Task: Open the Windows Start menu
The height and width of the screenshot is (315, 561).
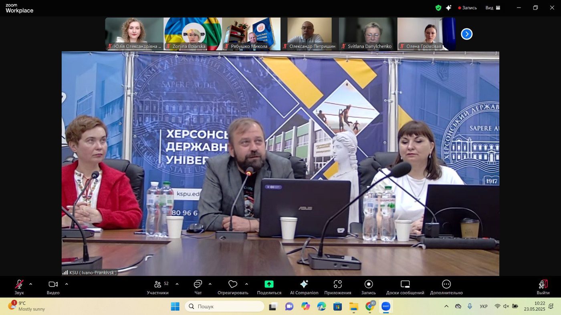Action: pos(175,306)
